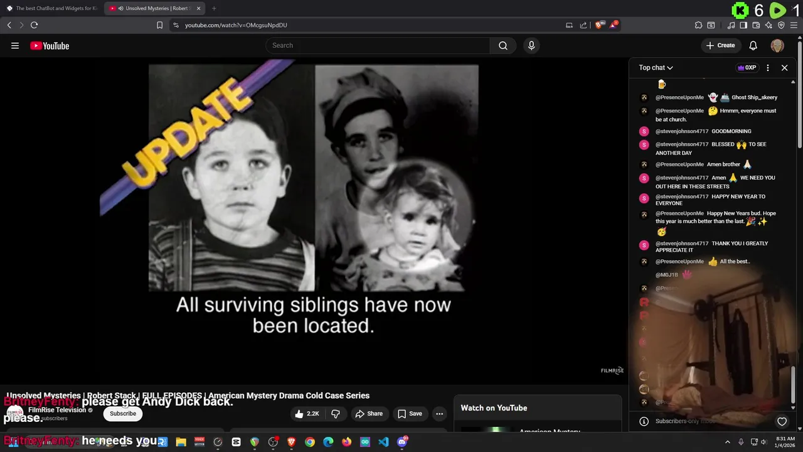
Task: Send a heart reaction in chat
Action: click(782, 421)
